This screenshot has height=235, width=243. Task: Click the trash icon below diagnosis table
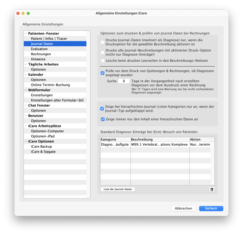tap(211, 189)
